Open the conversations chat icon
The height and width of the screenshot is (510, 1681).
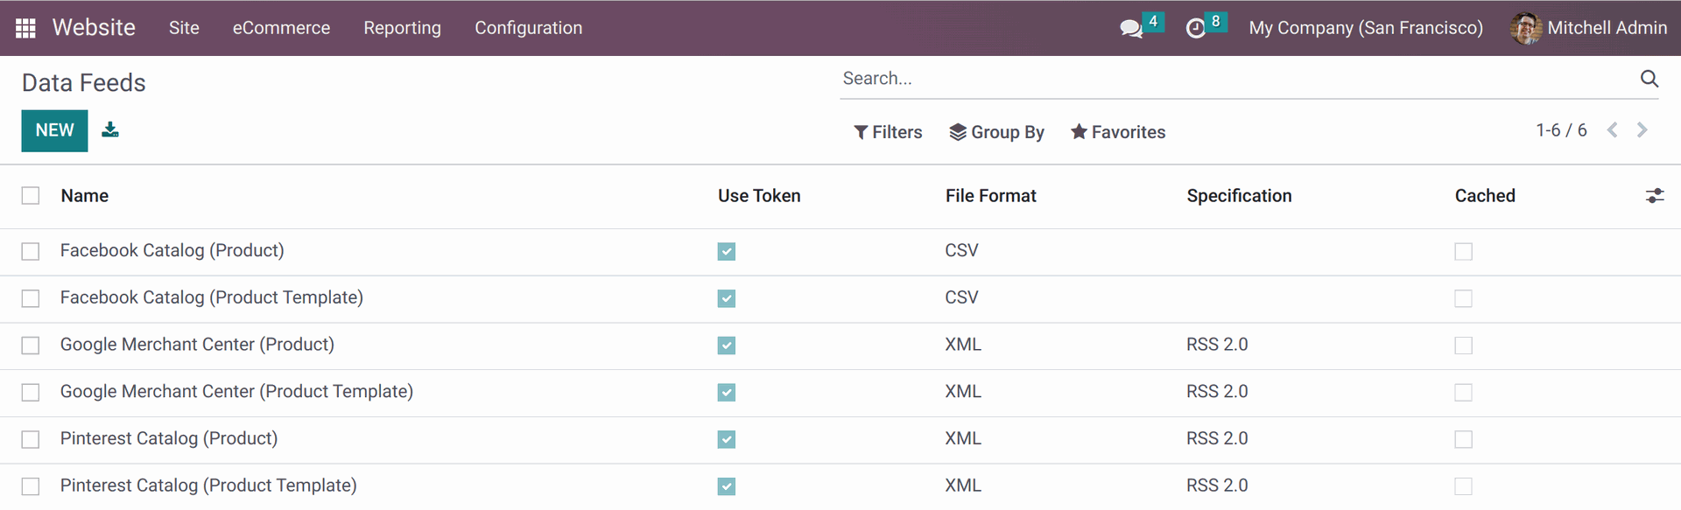pyautogui.click(x=1131, y=28)
